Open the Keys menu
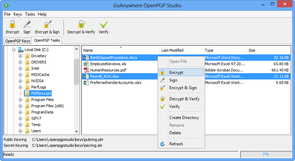The image size is (295, 161). pyautogui.click(x=18, y=14)
